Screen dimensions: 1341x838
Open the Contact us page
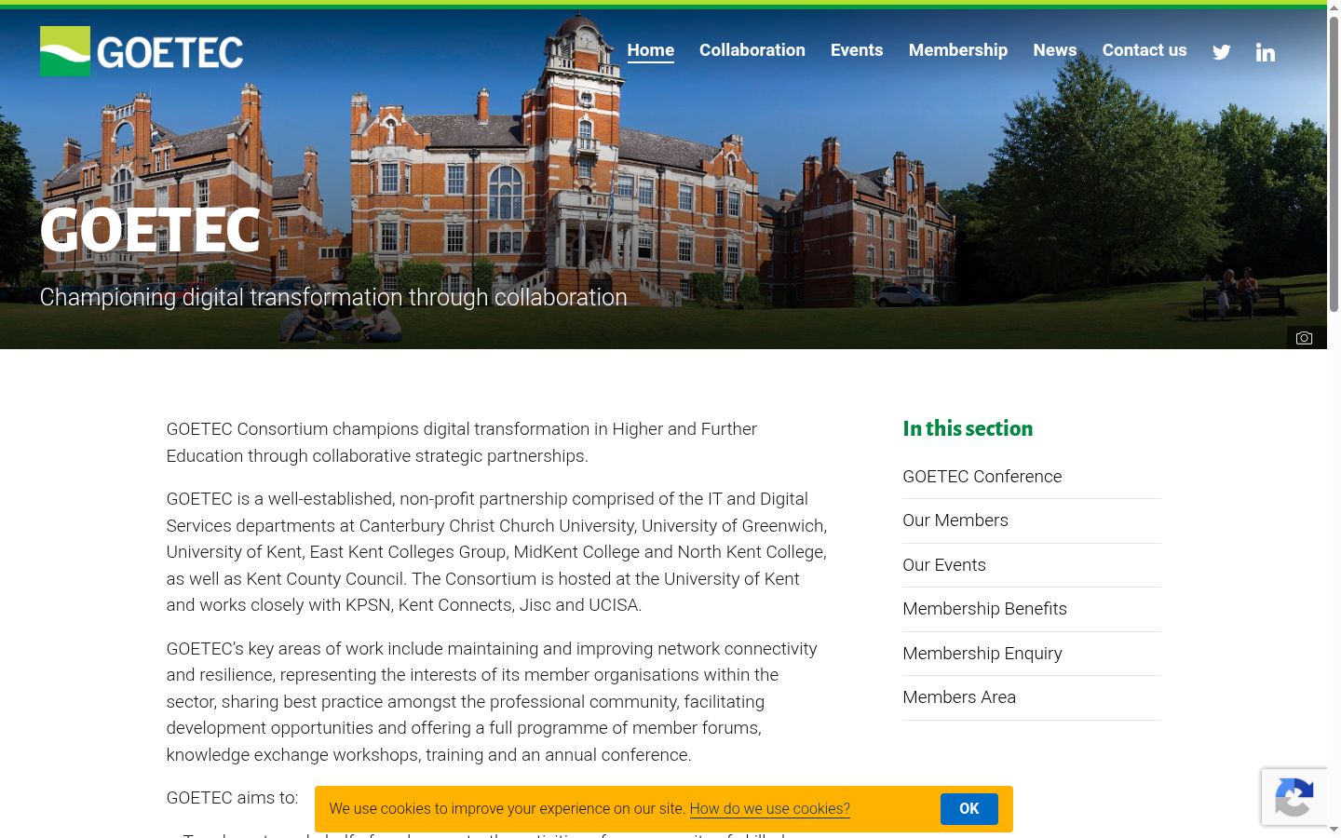tap(1145, 50)
